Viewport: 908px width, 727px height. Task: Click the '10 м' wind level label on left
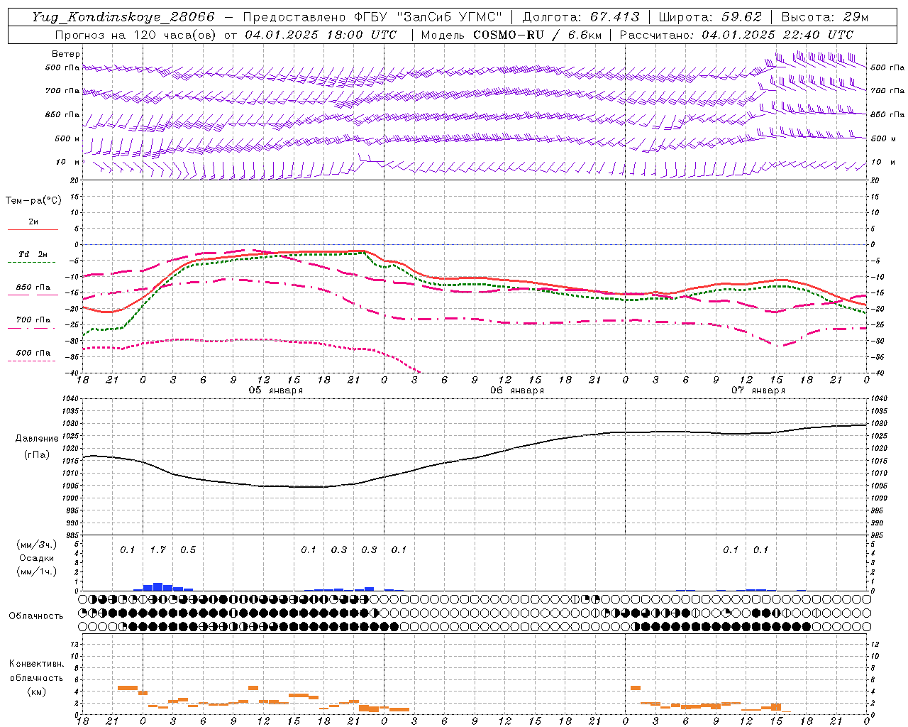[67, 163]
